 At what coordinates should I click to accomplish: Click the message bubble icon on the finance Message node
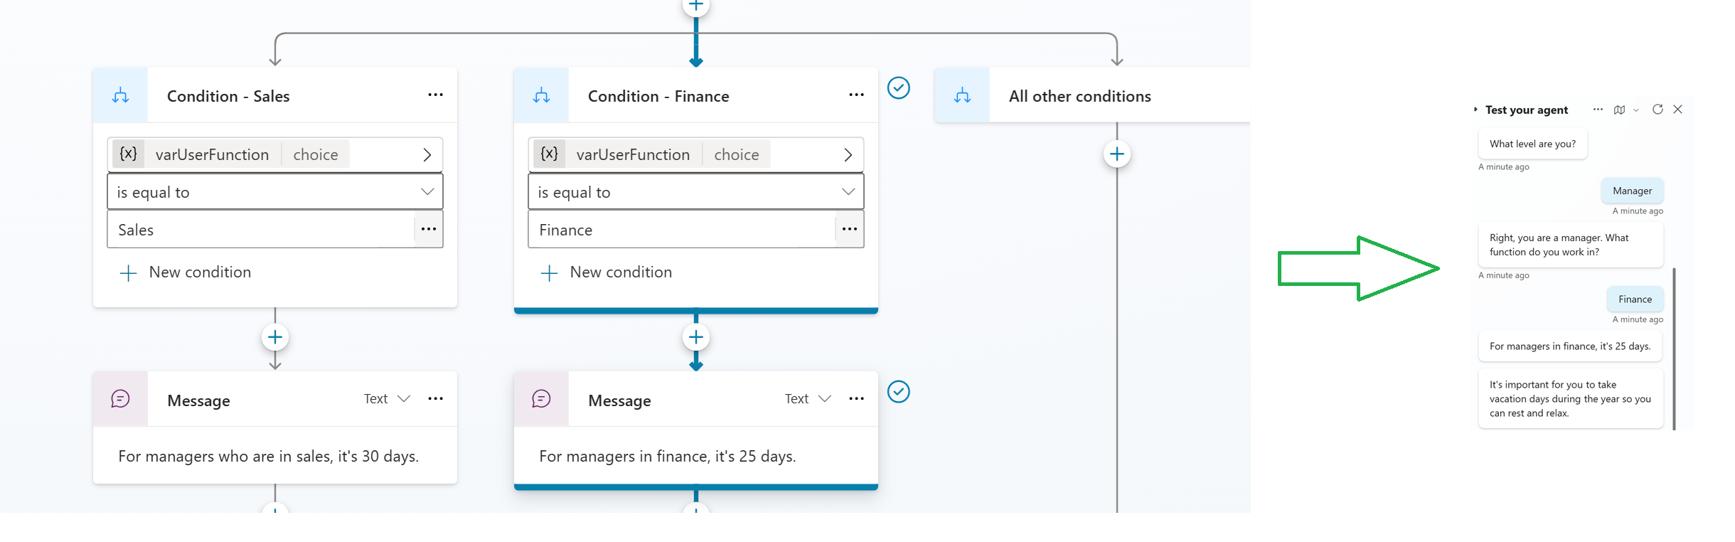542,399
